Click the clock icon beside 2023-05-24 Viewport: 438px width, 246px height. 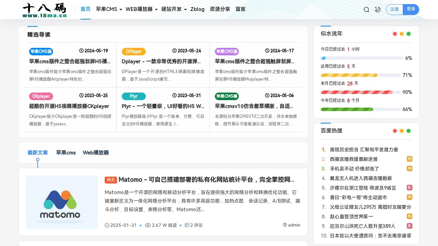point(175,51)
